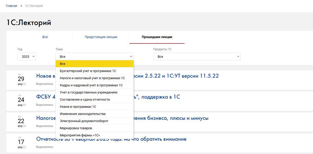
Task: Click the 1С:Лекторий breadcrumb item
Action: click(x=34, y=6)
